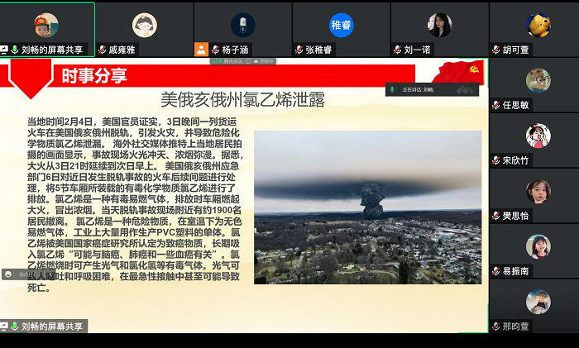Select 杨子涵's avatar with microphone picture
The image size is (579, 348).
[242, 24]
